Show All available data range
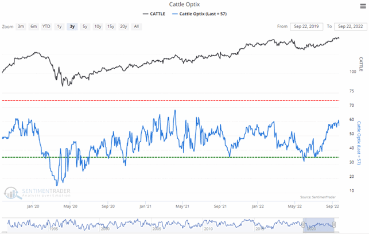This screenshot has width=369, height=234. [136, 26]
